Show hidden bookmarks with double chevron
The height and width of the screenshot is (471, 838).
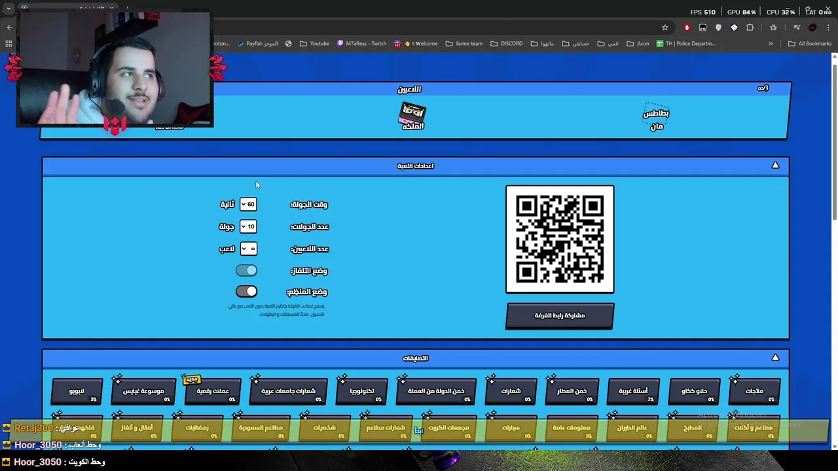[x=771, y=44]
